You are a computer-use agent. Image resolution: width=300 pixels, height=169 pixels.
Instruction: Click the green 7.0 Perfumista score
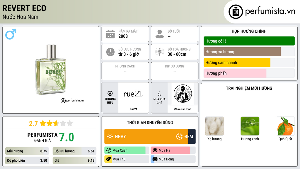click(67, 137)
